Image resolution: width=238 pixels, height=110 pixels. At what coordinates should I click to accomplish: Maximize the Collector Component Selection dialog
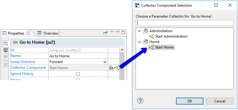[216, 5]
